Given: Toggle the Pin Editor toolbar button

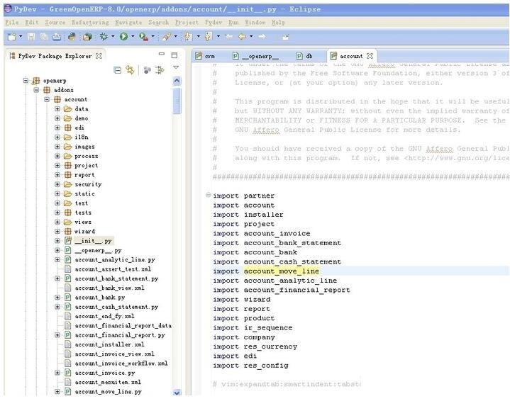Looking at the screenshot, I should click(x=285, y=37).
